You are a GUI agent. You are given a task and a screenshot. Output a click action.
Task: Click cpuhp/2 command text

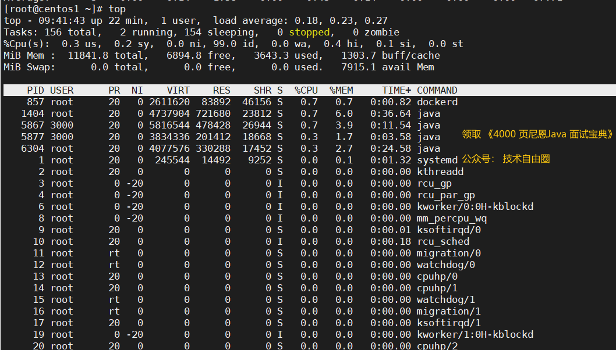[437, 346]
